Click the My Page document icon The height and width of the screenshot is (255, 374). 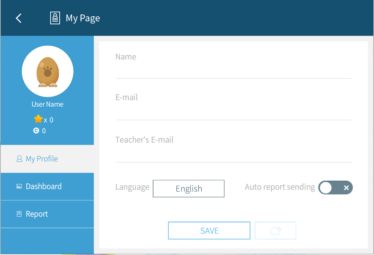tap(55, 18)
